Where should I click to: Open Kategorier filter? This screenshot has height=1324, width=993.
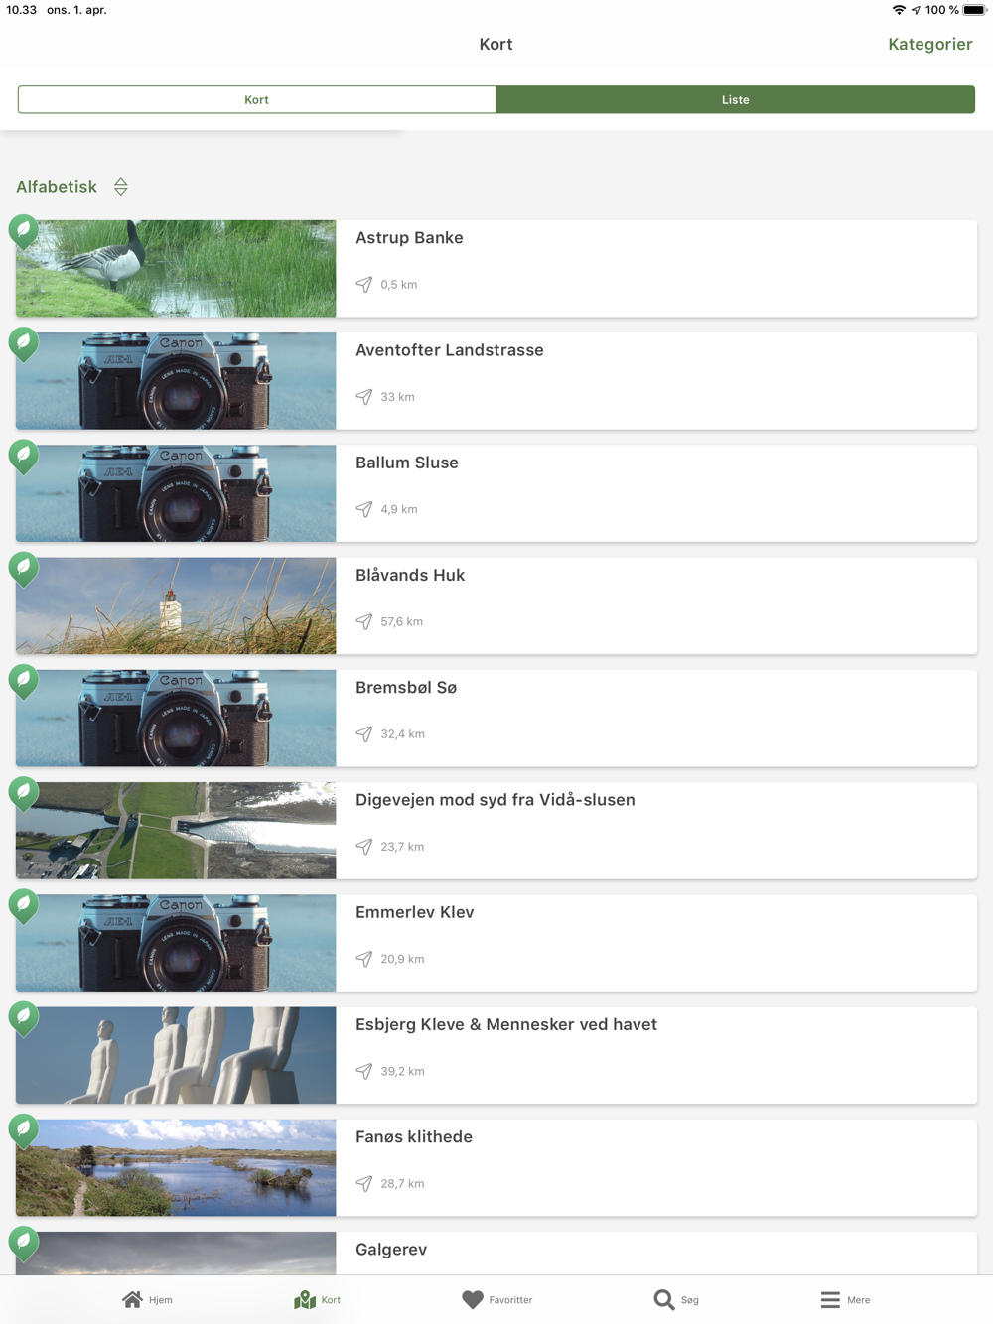[930, 44]
